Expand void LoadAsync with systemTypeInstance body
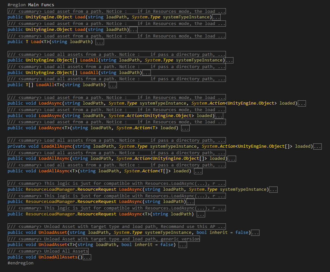This screenshot has height=272, width=330. (x=302, y=103)
